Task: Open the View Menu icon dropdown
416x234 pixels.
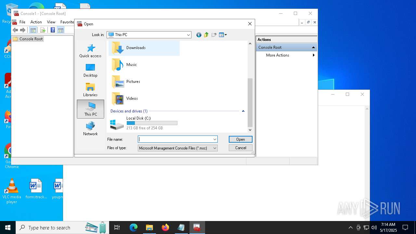Action: click(223, 35)
